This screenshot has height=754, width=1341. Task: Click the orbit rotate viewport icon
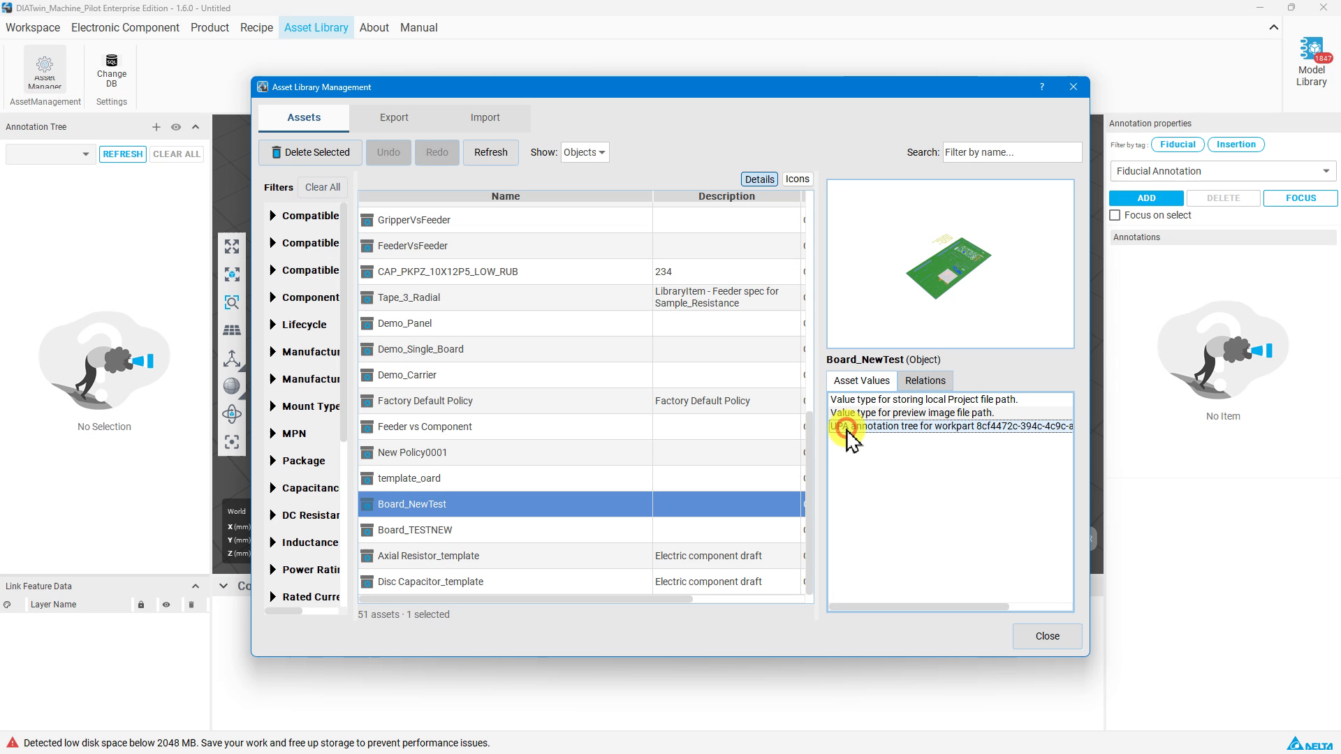point(232,414)
